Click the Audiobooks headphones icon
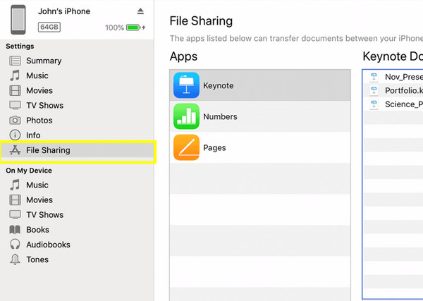The image size is (423, 301). (x=15, y=245)
